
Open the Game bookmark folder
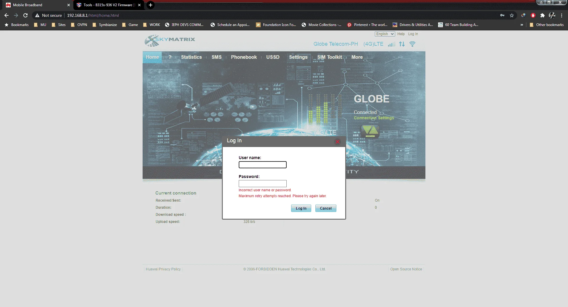point(130,25)
